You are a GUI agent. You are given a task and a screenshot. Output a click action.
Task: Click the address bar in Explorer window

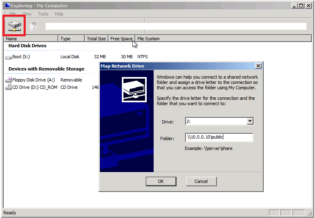(x=176, y=26)
